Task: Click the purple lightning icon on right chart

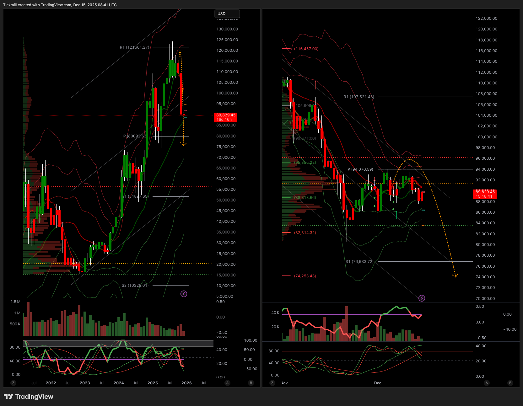Action: click(422, 298)
